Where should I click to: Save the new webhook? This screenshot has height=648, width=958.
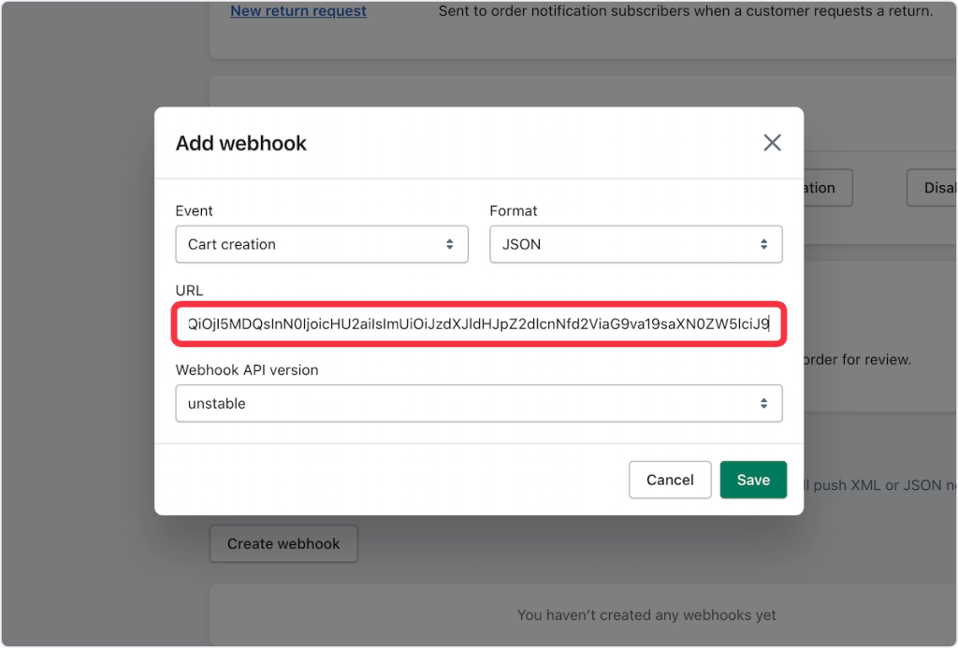[x=753, y=480]
